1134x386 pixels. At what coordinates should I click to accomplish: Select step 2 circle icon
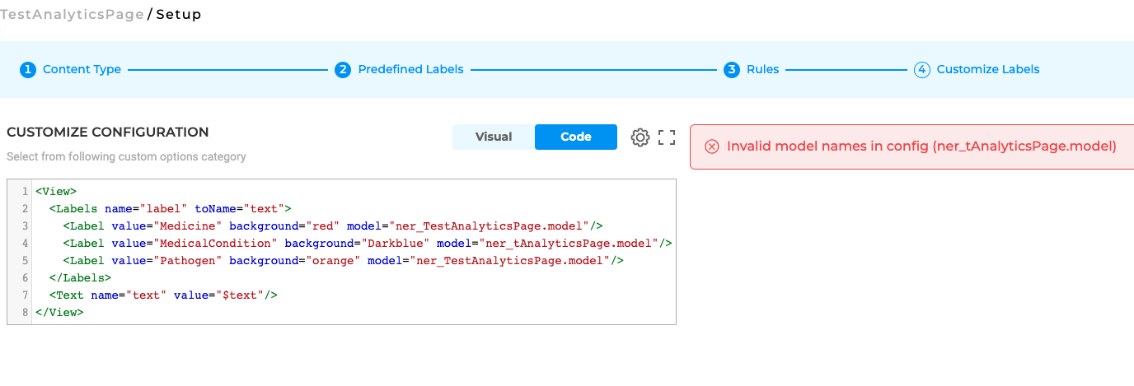[x=343, y=70]
